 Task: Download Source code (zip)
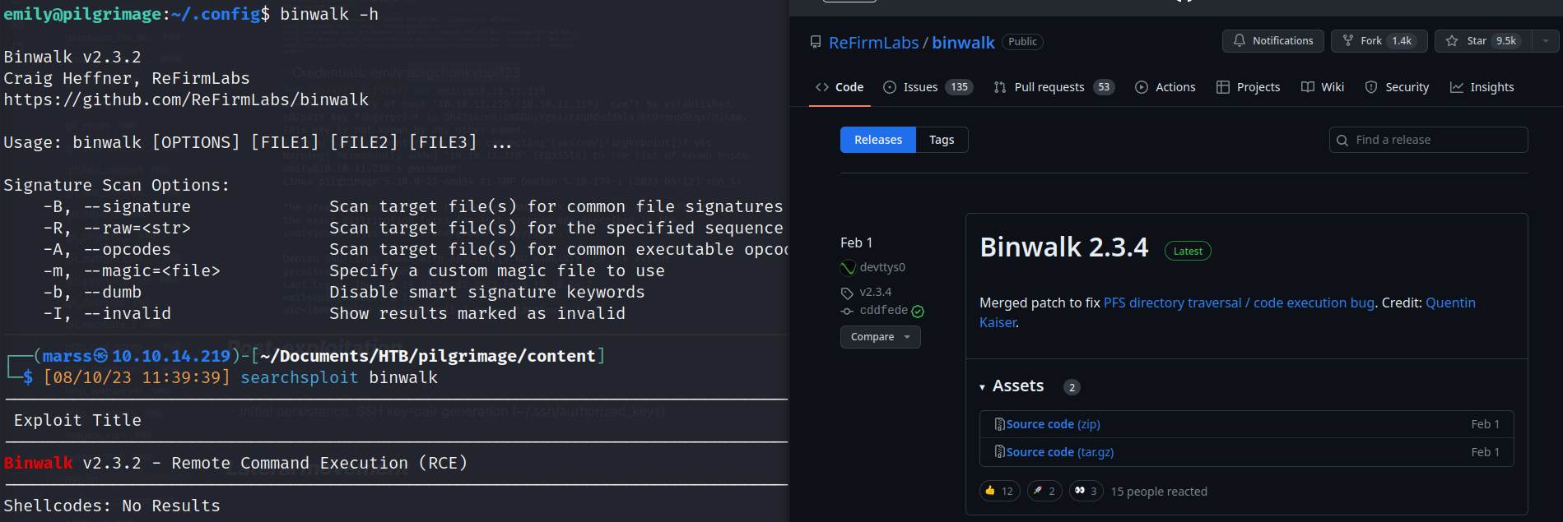point(1053,424)
